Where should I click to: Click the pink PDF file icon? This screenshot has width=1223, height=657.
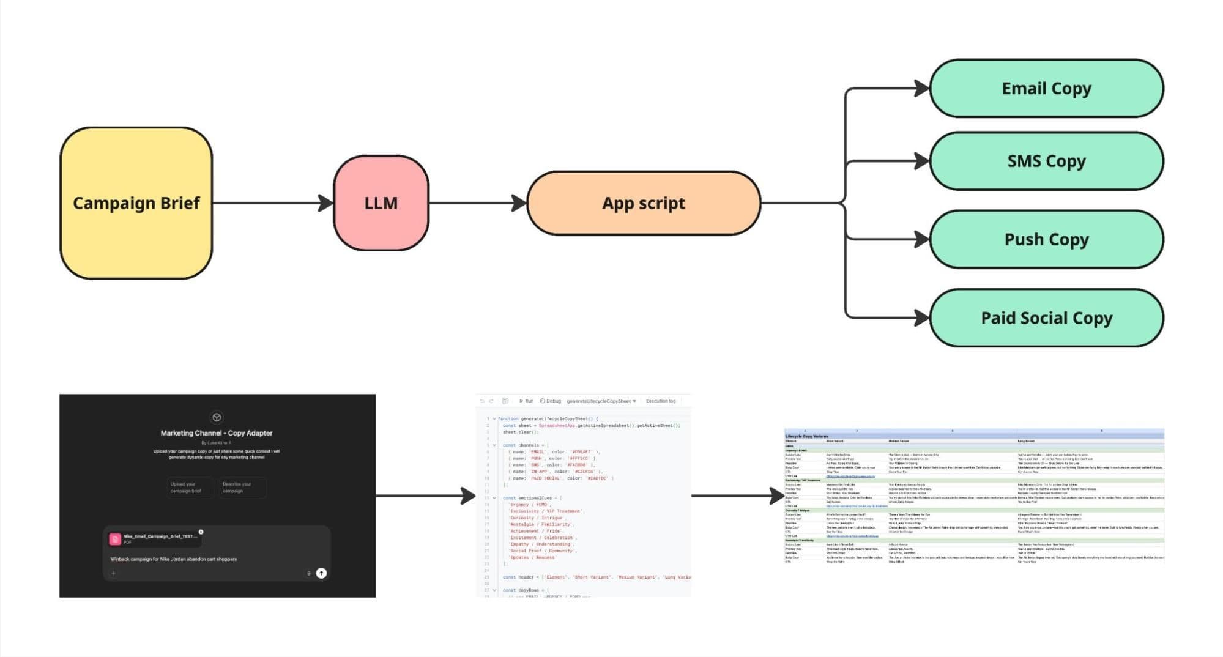(115, 539)
